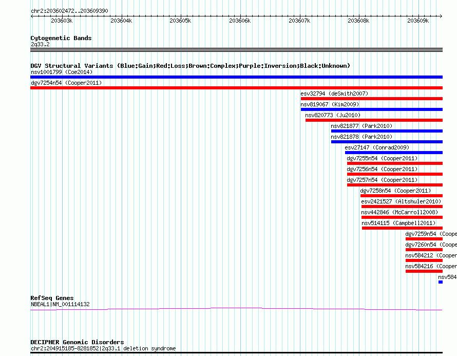Screen dimensions: 457x356
Task: Click the 2q33.2 cytogenetic band label
Action: pos(40,44)
